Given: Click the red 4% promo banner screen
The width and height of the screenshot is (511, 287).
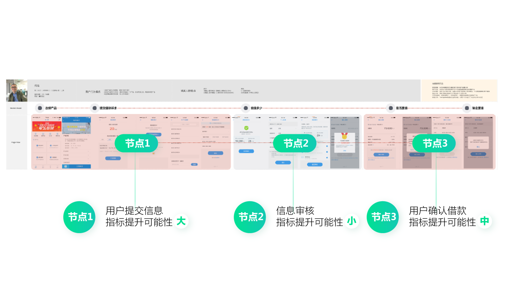Looking at the screenshot, I should point(47,127).
